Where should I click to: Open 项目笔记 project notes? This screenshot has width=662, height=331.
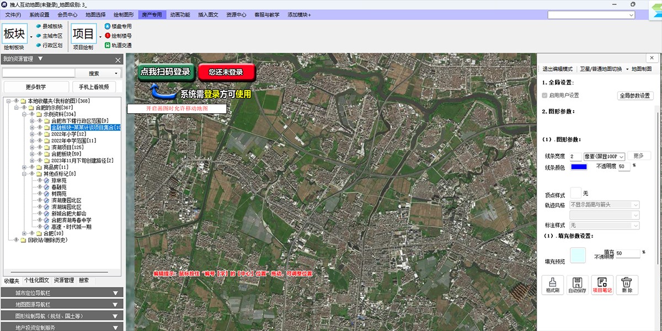(602, 285)
